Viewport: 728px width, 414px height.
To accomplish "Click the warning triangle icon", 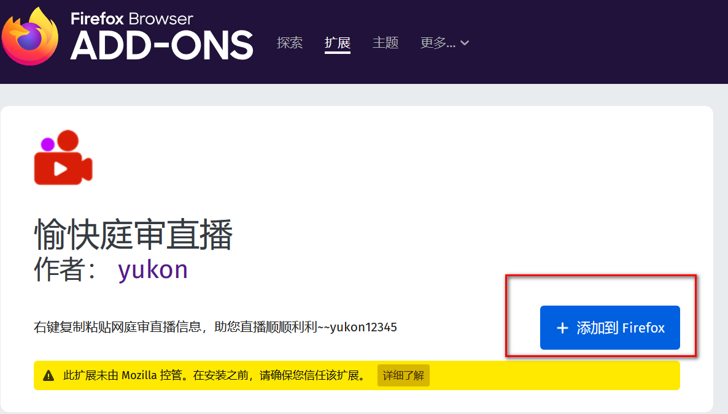I will (x=48, y=376).
